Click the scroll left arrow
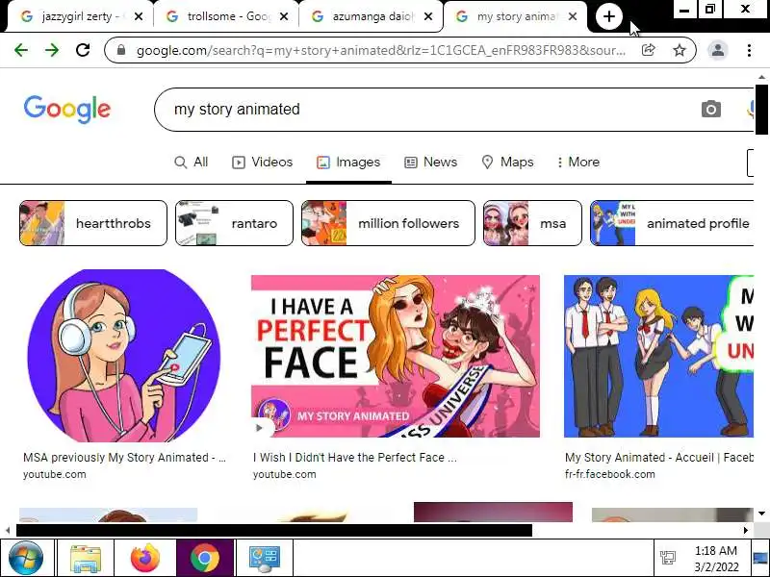Screen dimensions: 770x577 point(8,530)
